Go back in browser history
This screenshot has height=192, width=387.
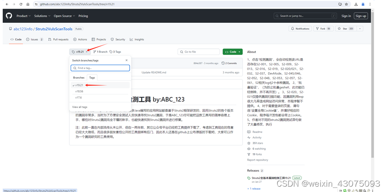click(7, 4)
